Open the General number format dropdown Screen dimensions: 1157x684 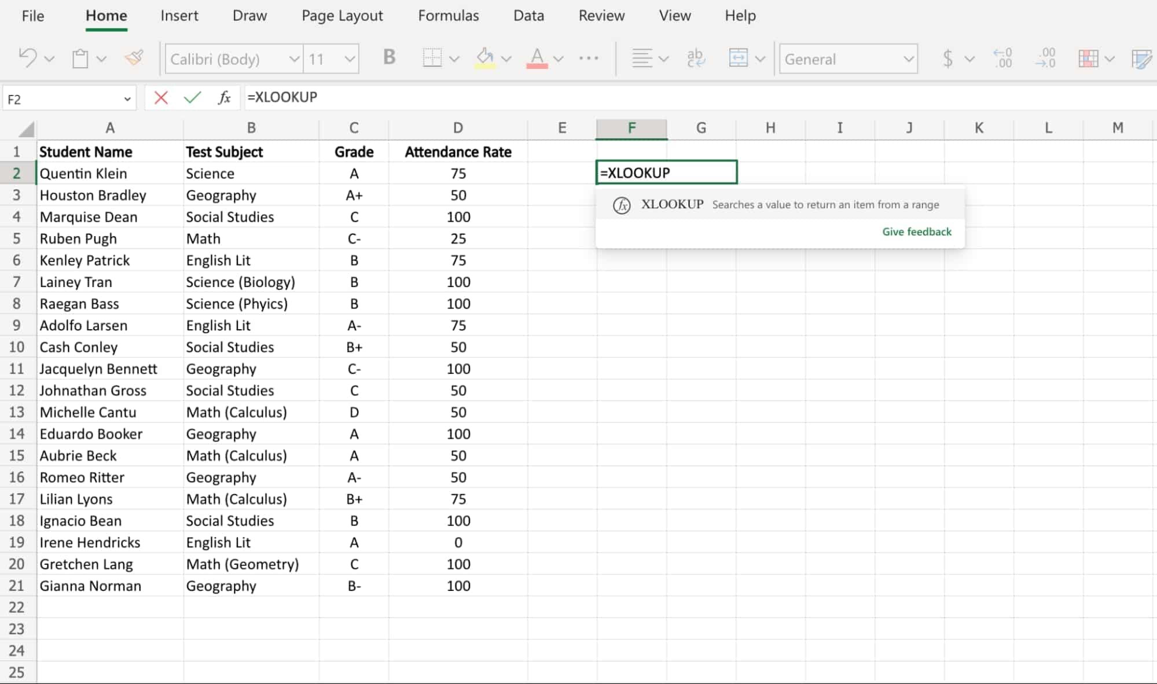click(x=908, y=59)
